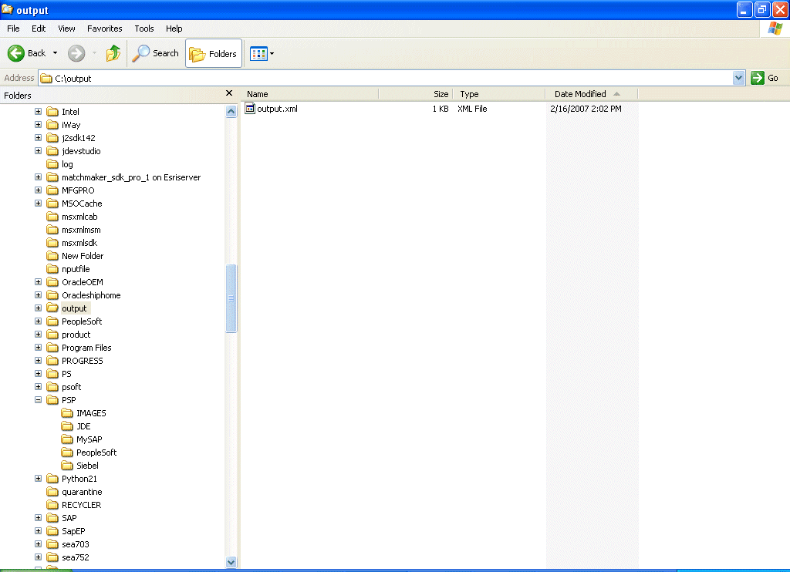This screenshot has height=572, width=790.
Task: Select the PeopleSoft folder under PSP
Action: tap(93, 452)
